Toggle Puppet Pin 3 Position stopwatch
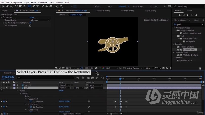This screenshot has height=115, width=205. pos(31,107)
